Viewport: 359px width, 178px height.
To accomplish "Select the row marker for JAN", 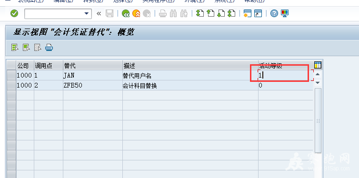I will pyautogui.click(x=11, y=75).
